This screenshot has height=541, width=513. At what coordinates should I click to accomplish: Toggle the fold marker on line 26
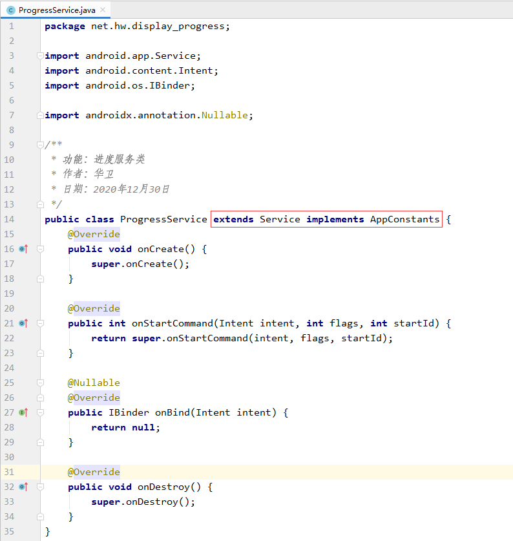tap(40, 398)
